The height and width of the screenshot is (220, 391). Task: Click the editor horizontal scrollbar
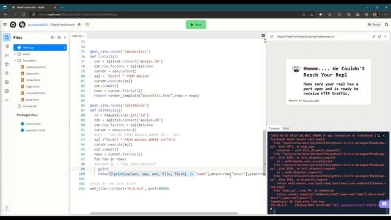point(164,213)
